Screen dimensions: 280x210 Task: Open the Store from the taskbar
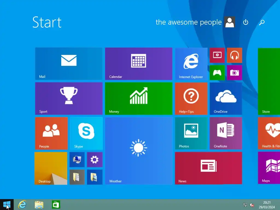[56, 205]
